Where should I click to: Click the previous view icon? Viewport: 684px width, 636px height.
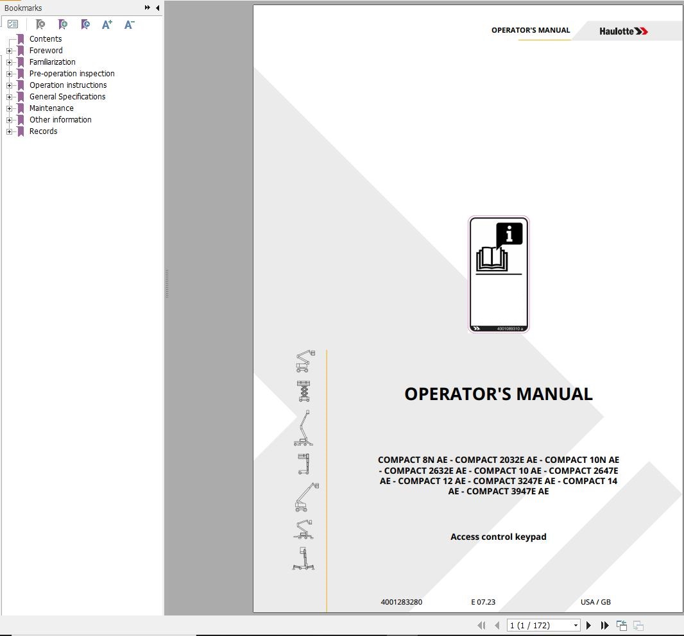622,626
